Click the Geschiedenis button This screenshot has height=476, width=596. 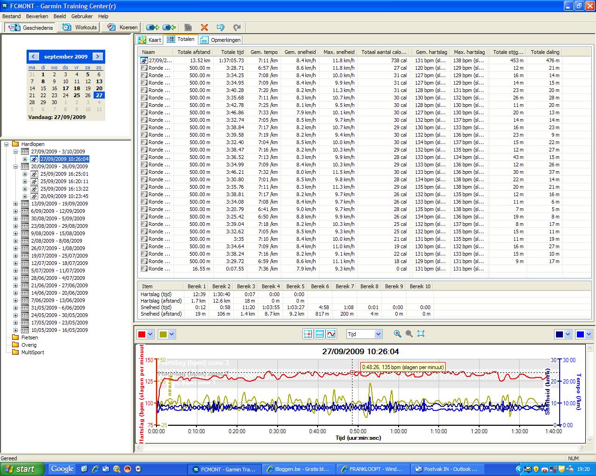(x=30, y=27)
